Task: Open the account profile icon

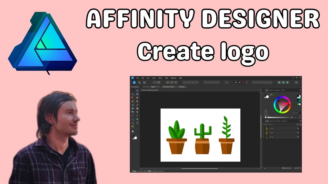Action: coord(296,82)
